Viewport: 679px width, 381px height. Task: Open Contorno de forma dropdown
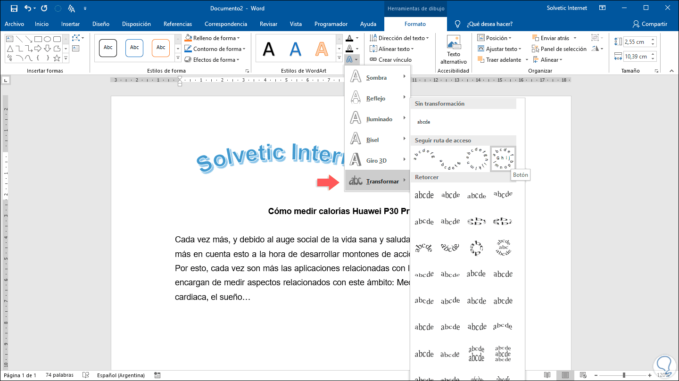tap(214, 49)
